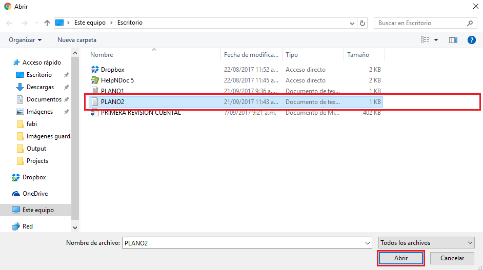
Task: Click the Abrir button
Action: click(x=401, y=258)
